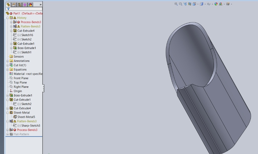Select Cut-Extrude4 above Sheet-Metal

tap(22, 108)
